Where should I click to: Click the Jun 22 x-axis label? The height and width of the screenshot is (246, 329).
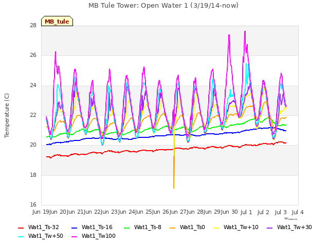point(92,212)
